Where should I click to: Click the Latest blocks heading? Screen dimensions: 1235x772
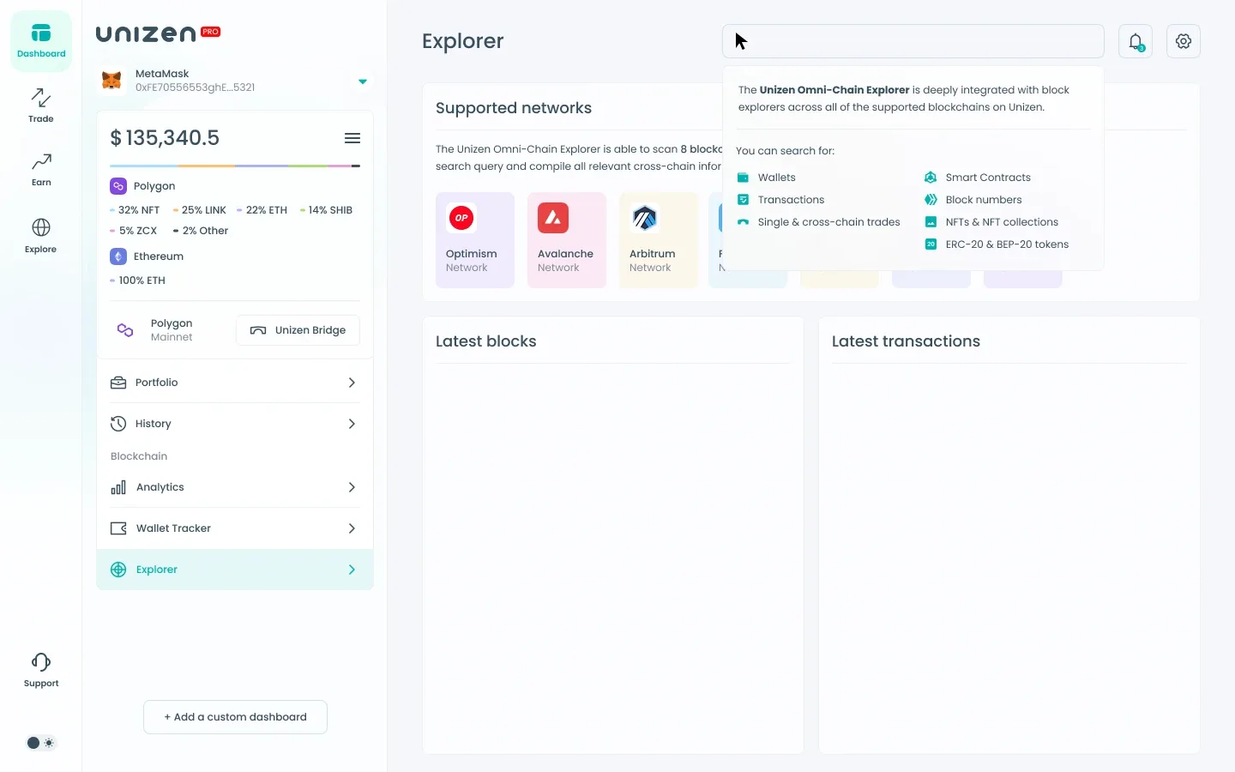tap(486, 341)
